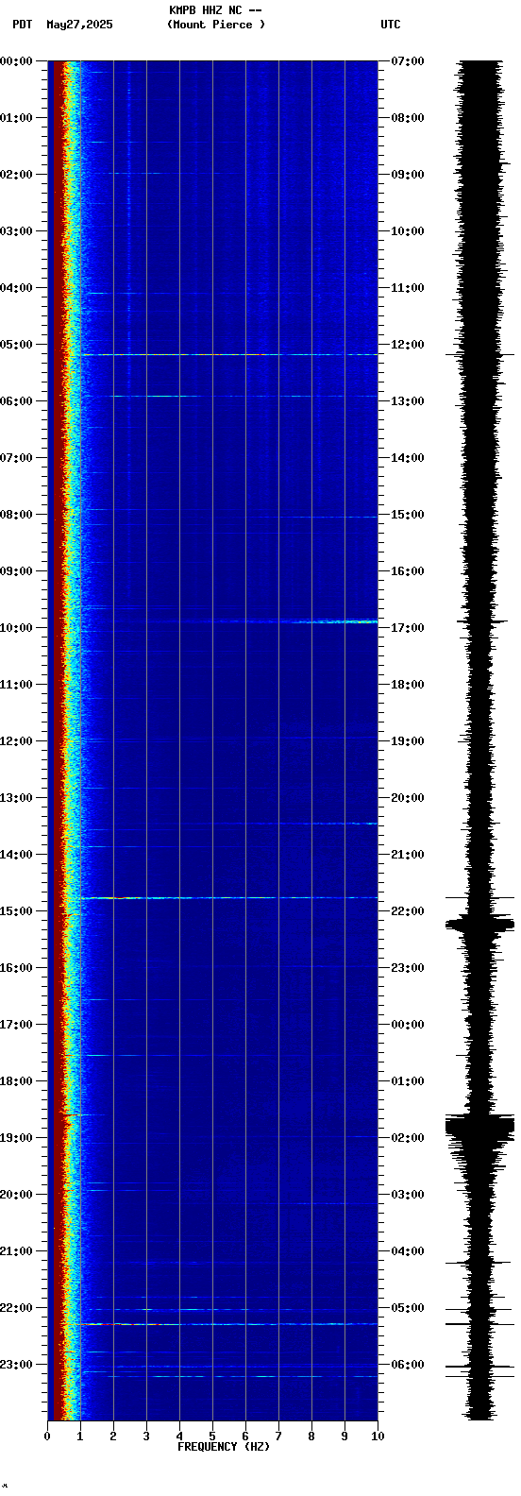Viewport: 521px width, 1496px height.
Task: Click the 01:00 PDT time label
Action: [x=17, y=118]
